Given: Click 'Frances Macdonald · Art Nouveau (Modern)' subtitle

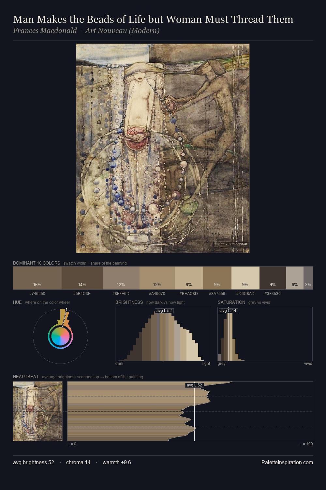Looking at the screenshot, I should point(86,31).
